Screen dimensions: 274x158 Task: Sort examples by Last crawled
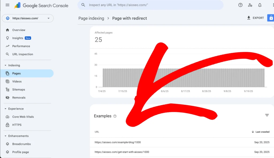click(x=260, y=132)
